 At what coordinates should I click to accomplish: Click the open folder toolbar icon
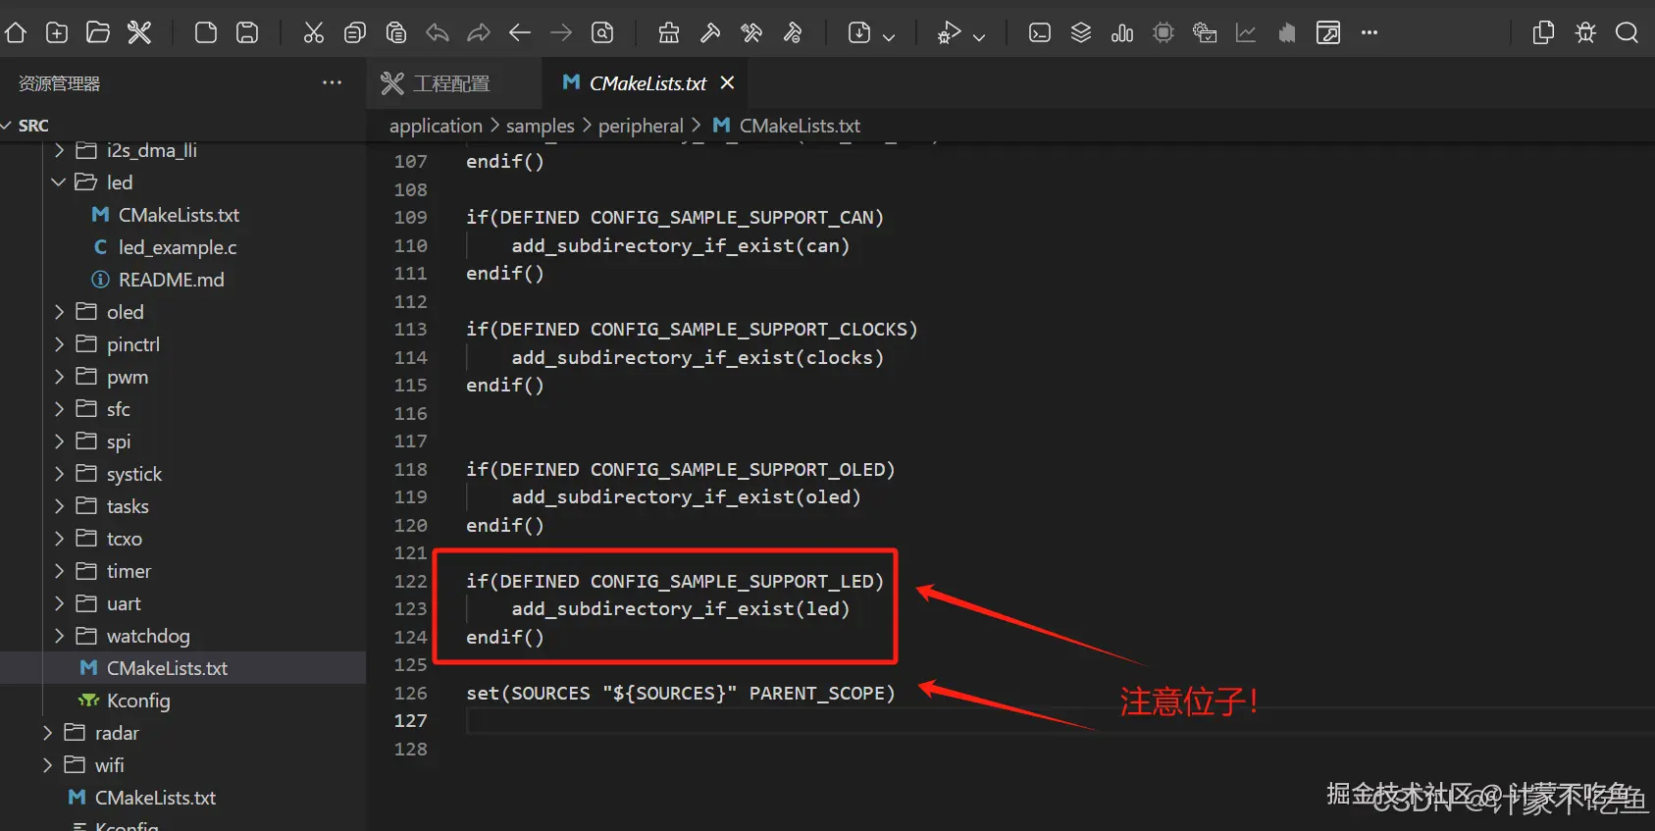coord(98,32)
